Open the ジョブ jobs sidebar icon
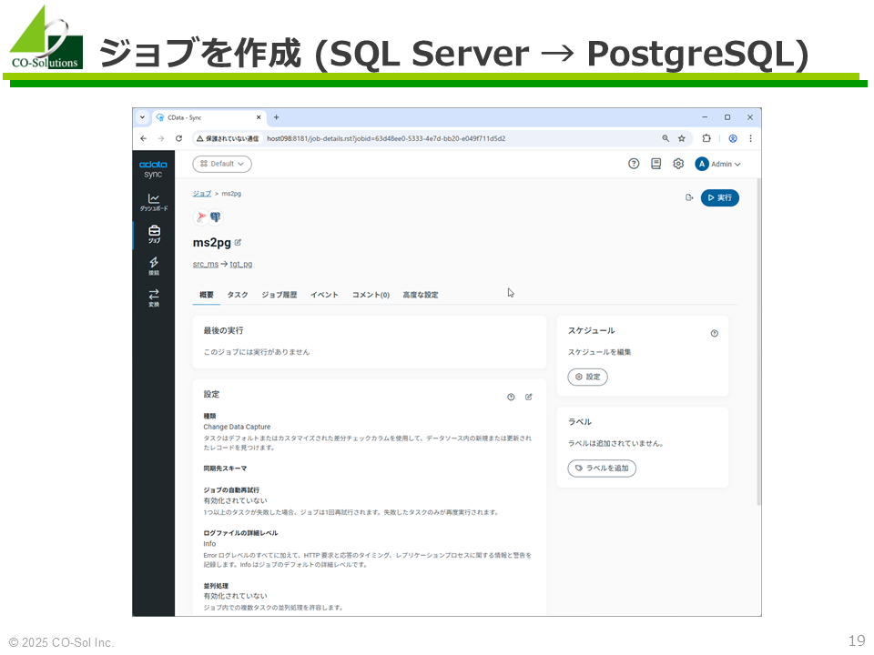The width and height of the screenshot is (874, 655). [x=154, y=235]
